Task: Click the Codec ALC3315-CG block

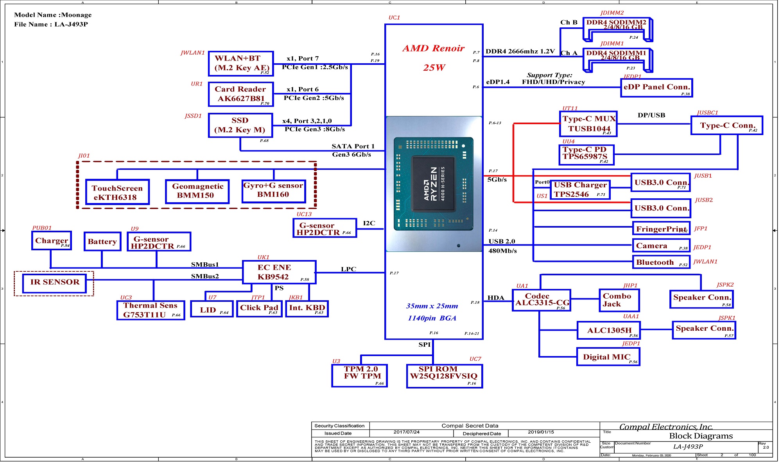Action: coord(541,300)
